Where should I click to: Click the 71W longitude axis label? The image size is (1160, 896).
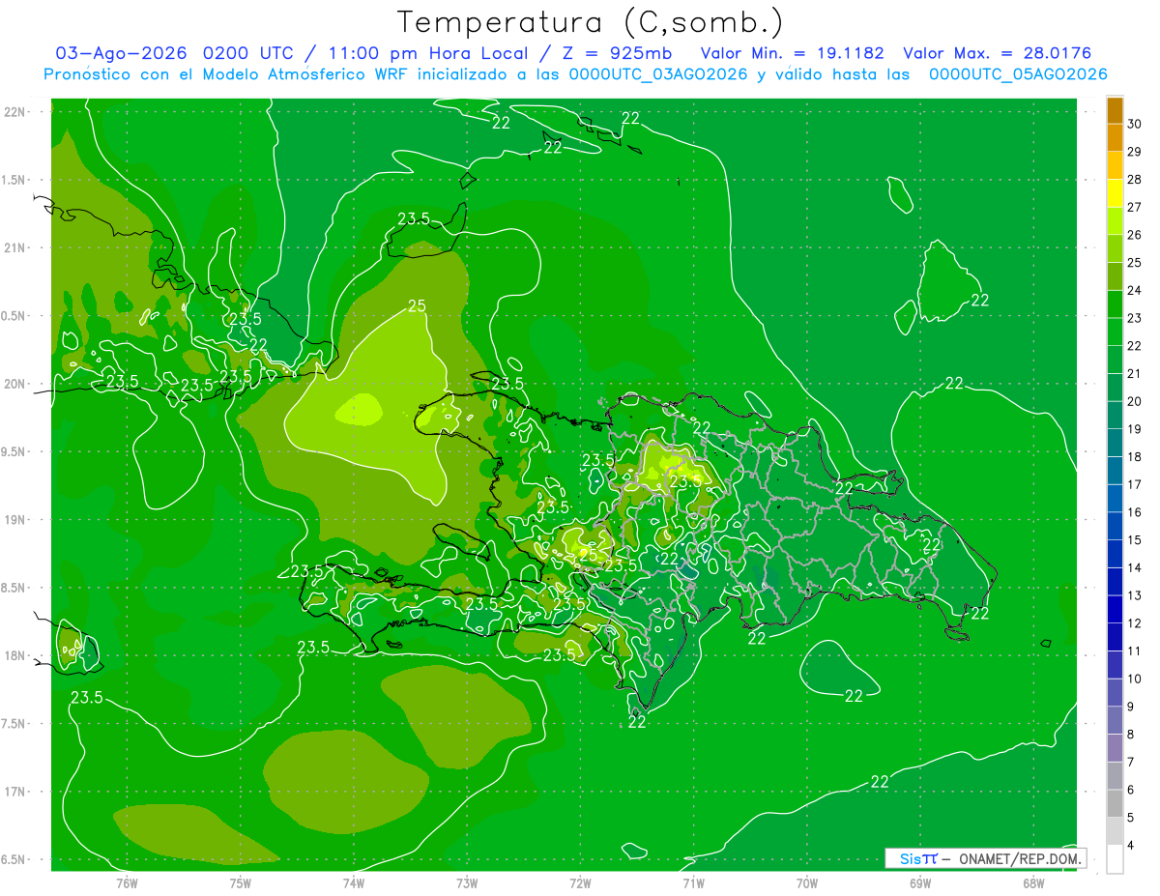(x=693, y=882)
